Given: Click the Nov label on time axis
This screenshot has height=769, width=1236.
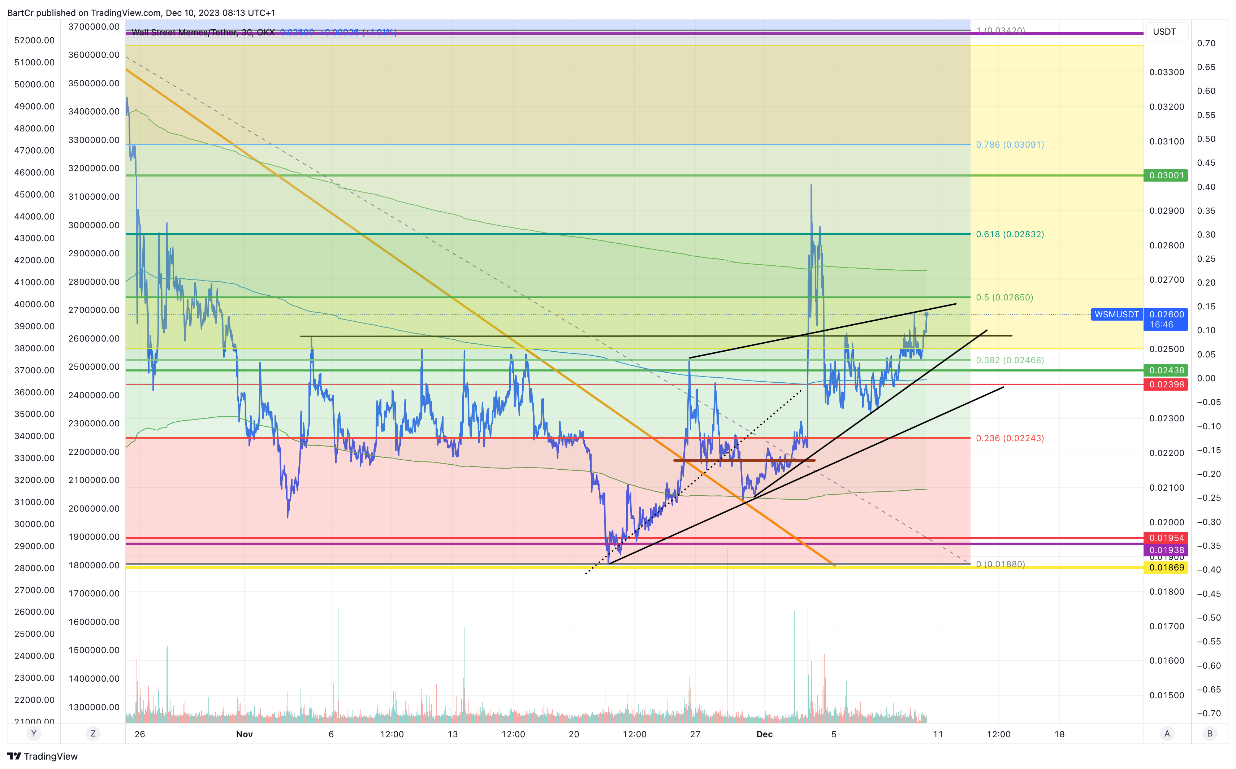Looking at the screenshot, I should click(x=245, y=734).
